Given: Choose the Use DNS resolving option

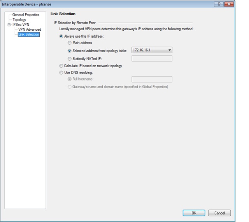Looking at the screenshot, I should (x=61, y=73).
